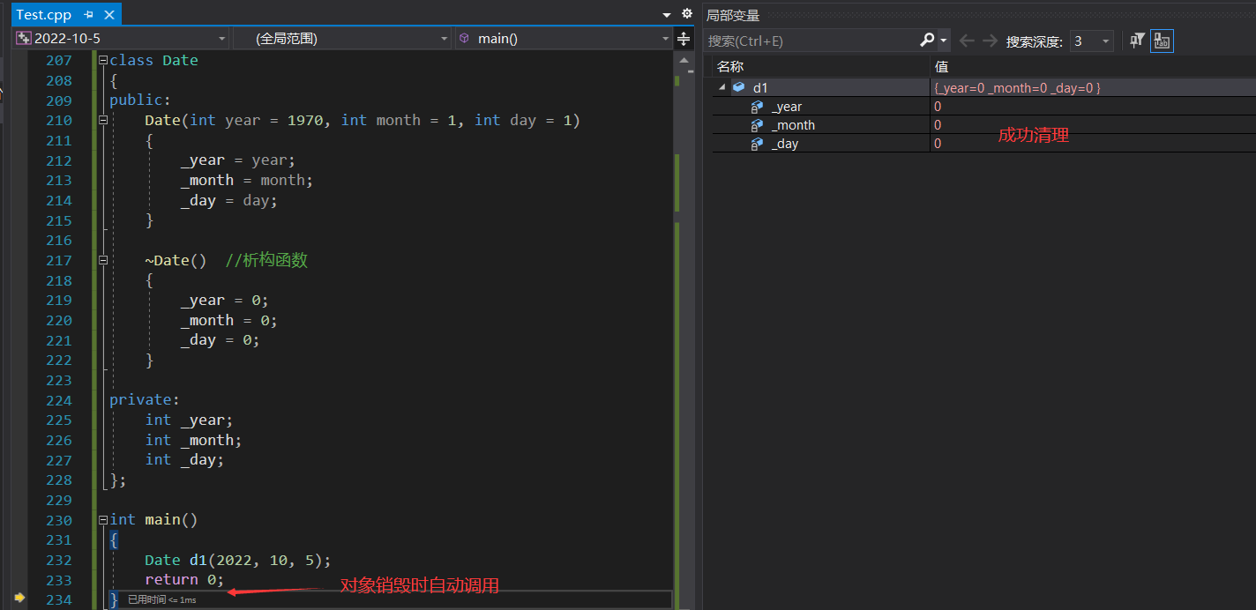This screenshot has width=1256, height=610.
Task: Click the private: access specifier
Action: pyautogui.click(x=145, y=399)
